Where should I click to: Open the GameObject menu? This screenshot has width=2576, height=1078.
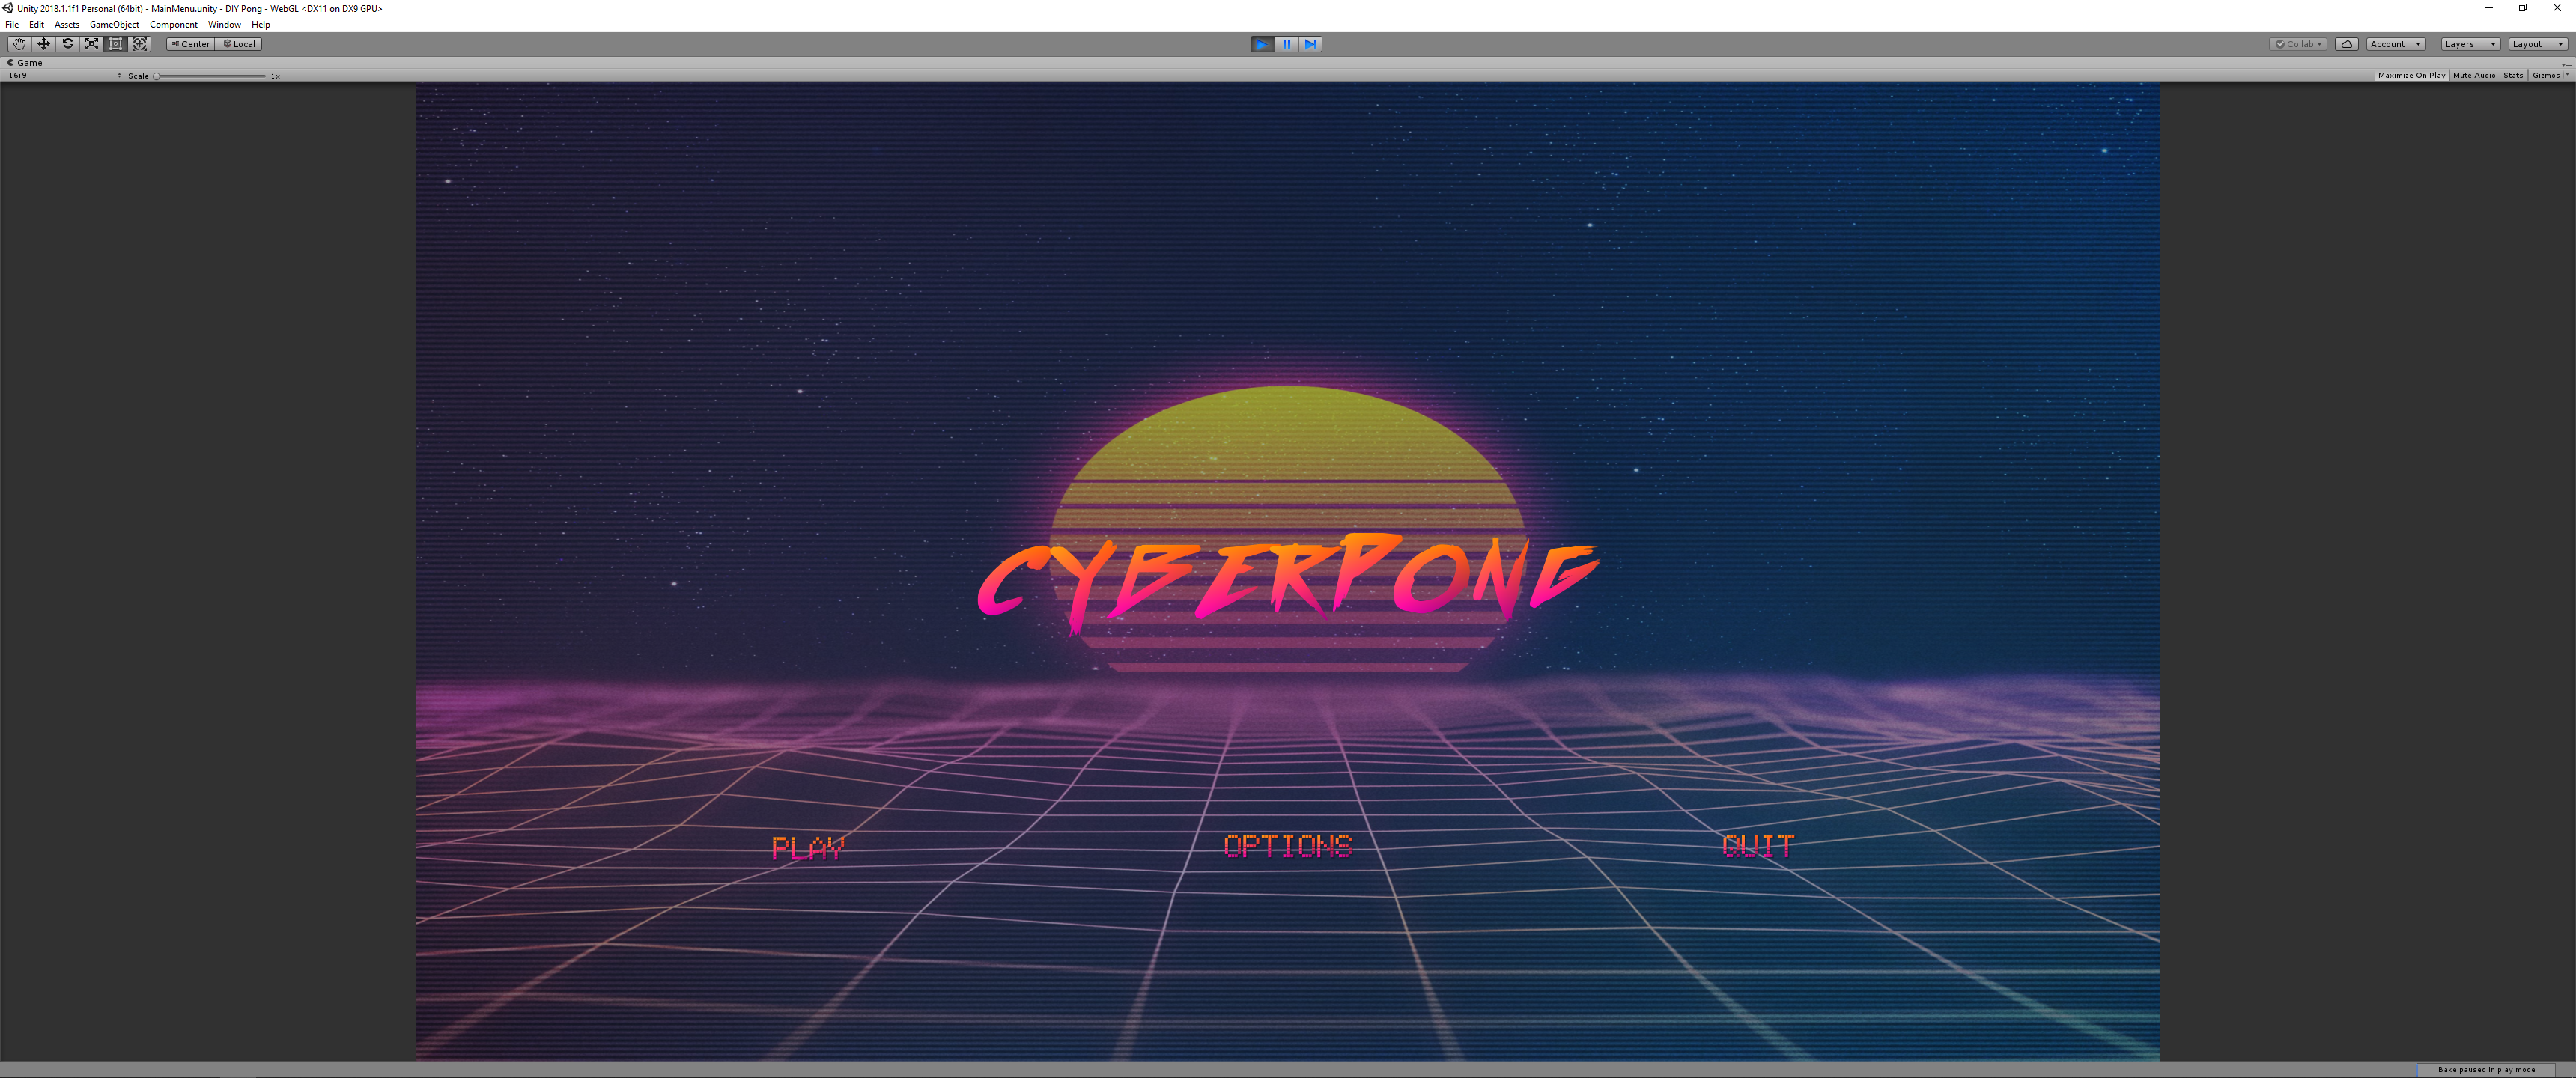[x=115, y=24]
